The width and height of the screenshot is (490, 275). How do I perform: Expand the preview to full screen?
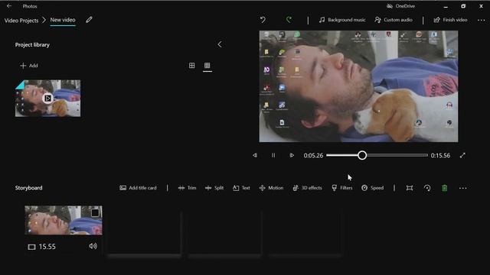(x=462, y=155)
